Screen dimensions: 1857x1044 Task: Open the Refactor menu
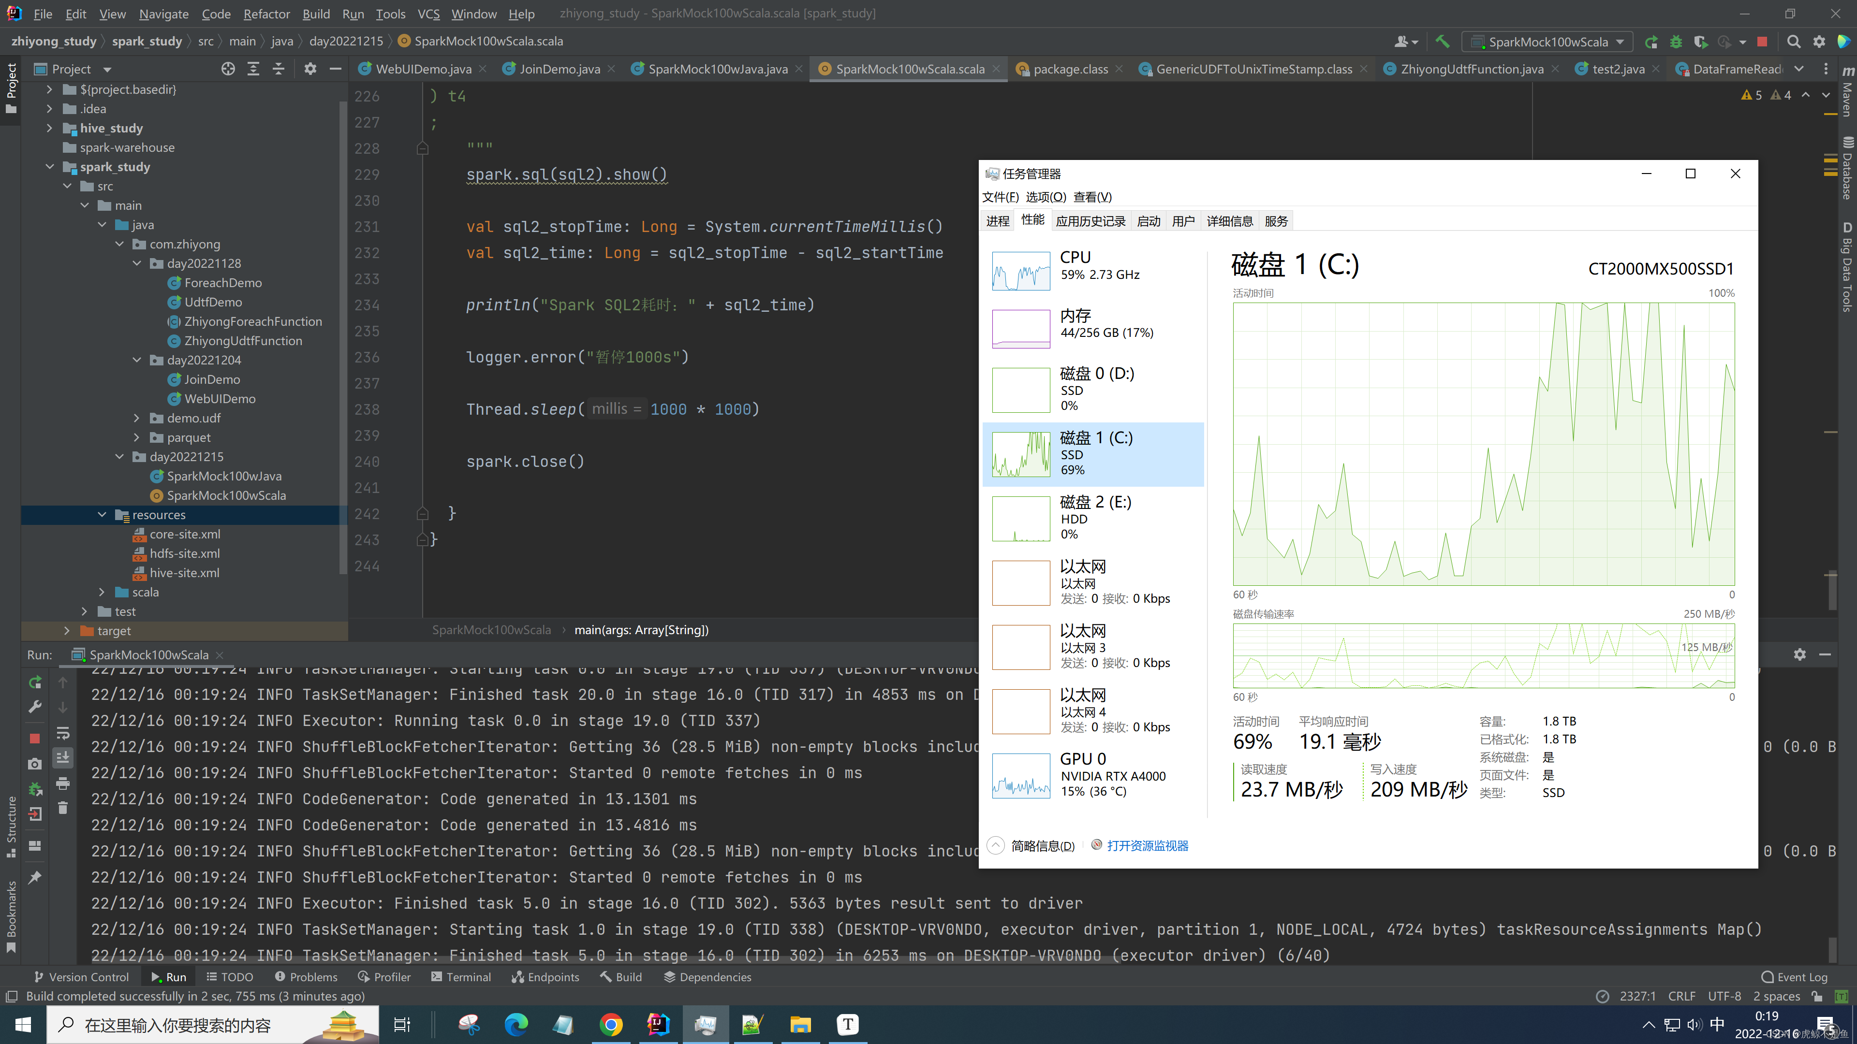(266, 14)
